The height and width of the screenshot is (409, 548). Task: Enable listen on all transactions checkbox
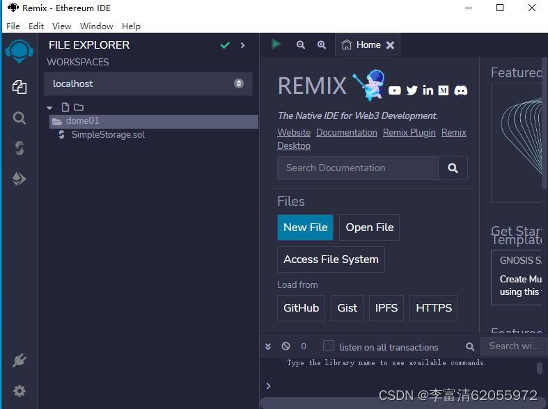coord(329,346)
